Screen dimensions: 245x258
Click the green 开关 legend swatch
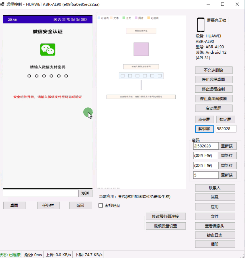coord(124,18)
